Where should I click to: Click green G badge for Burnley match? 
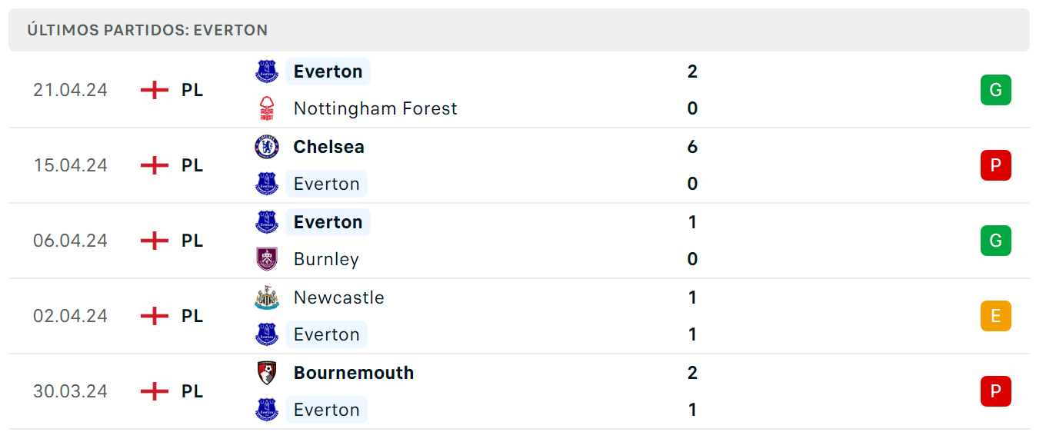click(996, 241)
